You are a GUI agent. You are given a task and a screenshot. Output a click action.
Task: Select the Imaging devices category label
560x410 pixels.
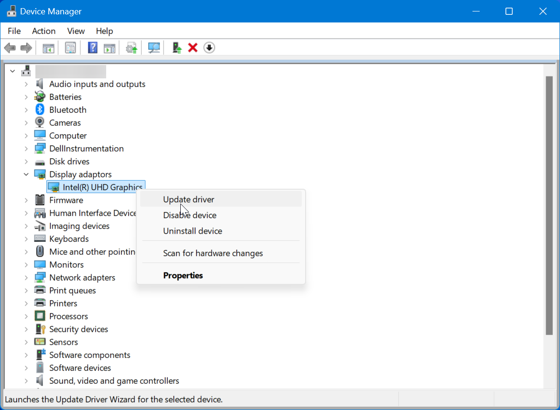tap(79, 226)
